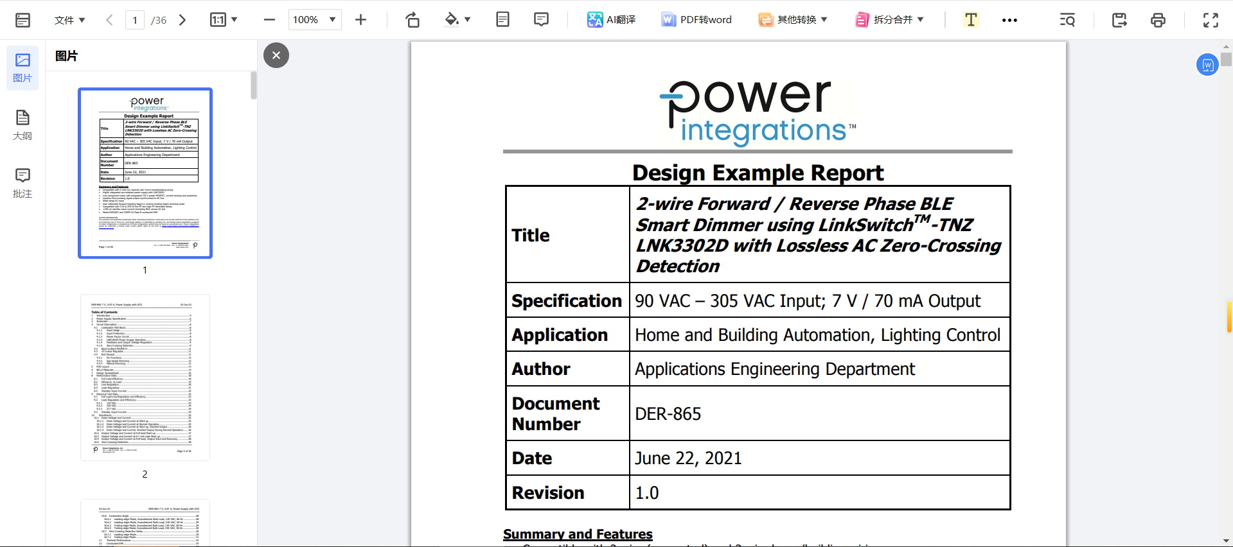This screenshot has height=547, width=1233.
Task: Go to the previous page arrow
Action: (109, 20)
